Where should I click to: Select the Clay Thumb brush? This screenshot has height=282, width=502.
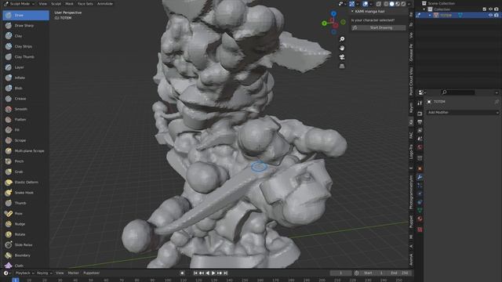pyautogui.click(x=26, y=57)
